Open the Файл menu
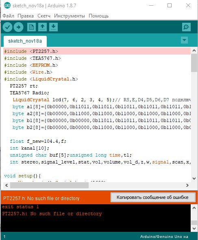Screen dimensions: 198x240 coord(9,16)
